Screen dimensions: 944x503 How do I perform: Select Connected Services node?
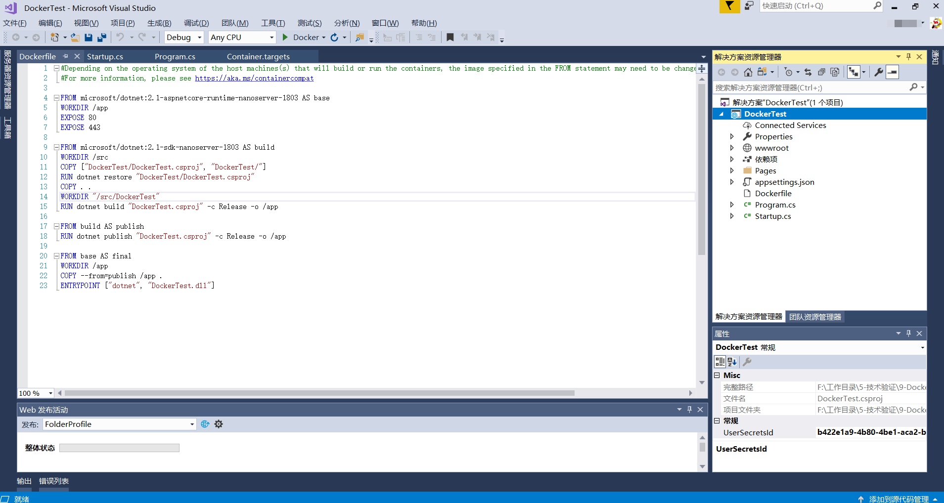790,126
